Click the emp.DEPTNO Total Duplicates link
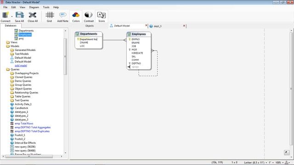The width and height of the screenshot is (294, 165). tap(32, 132)
